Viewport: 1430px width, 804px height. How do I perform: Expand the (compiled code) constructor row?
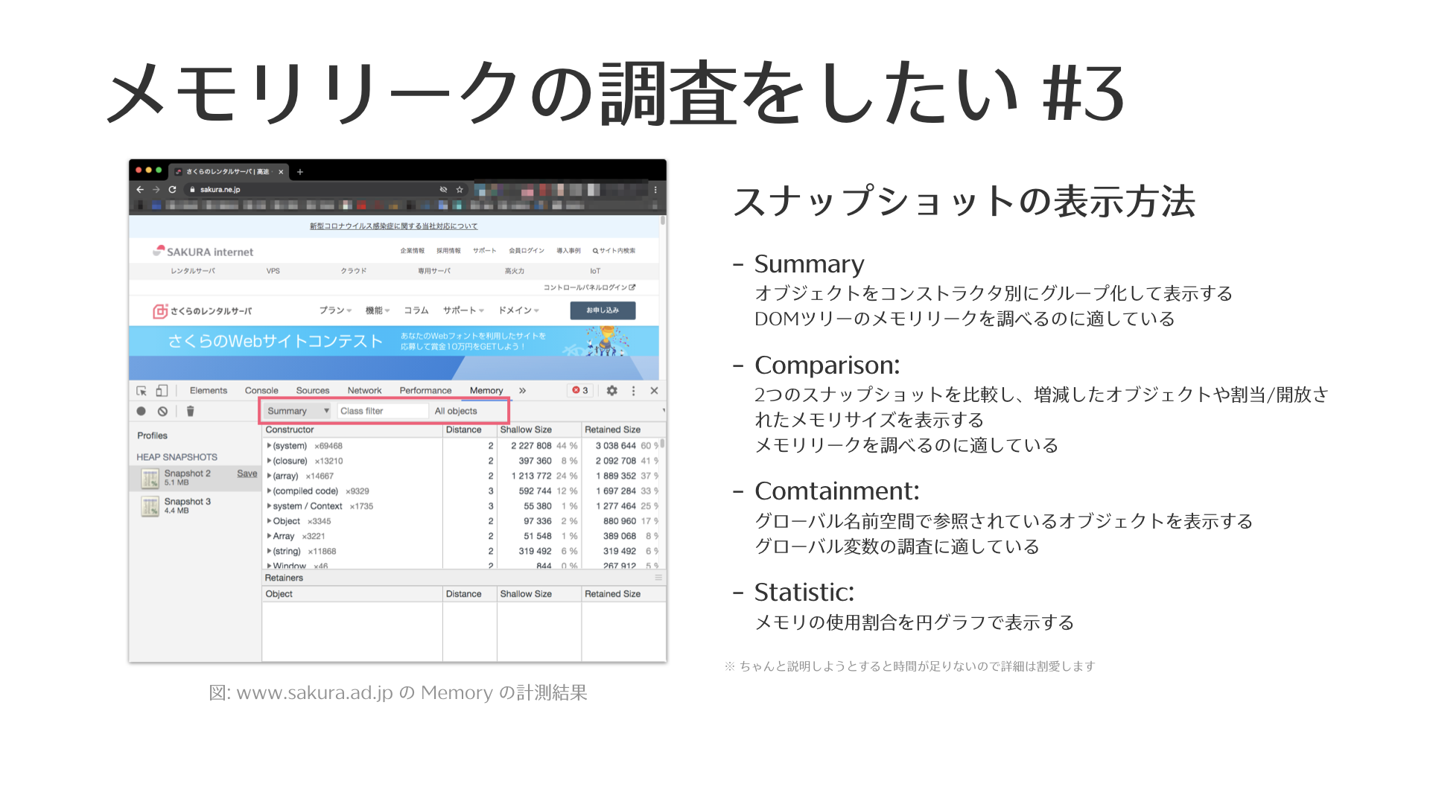pos(269,491)
